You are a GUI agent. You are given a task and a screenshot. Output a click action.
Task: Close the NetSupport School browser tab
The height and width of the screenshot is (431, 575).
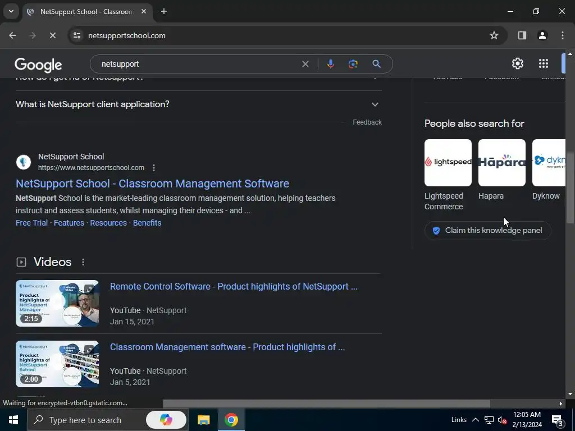tap(144, 11)
